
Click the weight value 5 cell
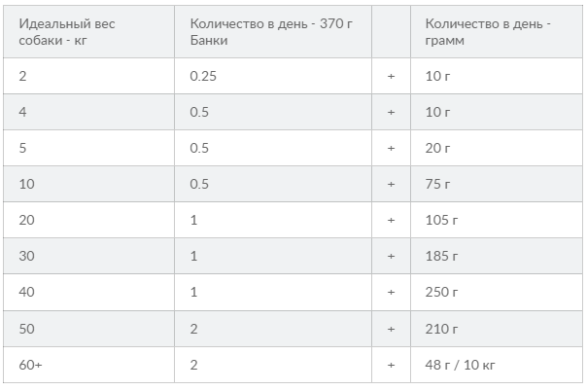pyautogui.click(x=88, y=148)
